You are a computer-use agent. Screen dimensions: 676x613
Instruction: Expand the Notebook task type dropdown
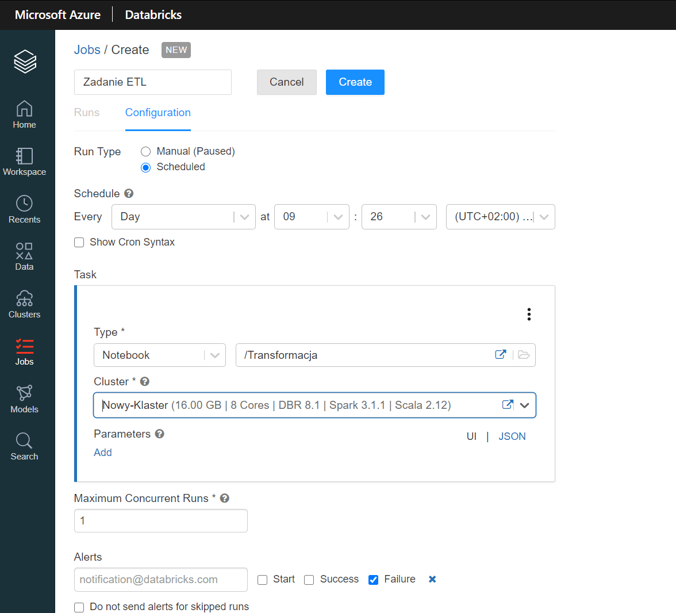click(x=159, y=355)
